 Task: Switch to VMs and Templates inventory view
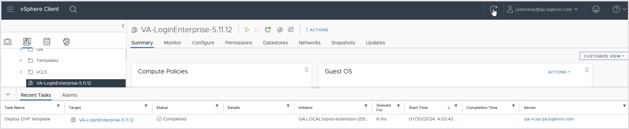pos(27,42)
